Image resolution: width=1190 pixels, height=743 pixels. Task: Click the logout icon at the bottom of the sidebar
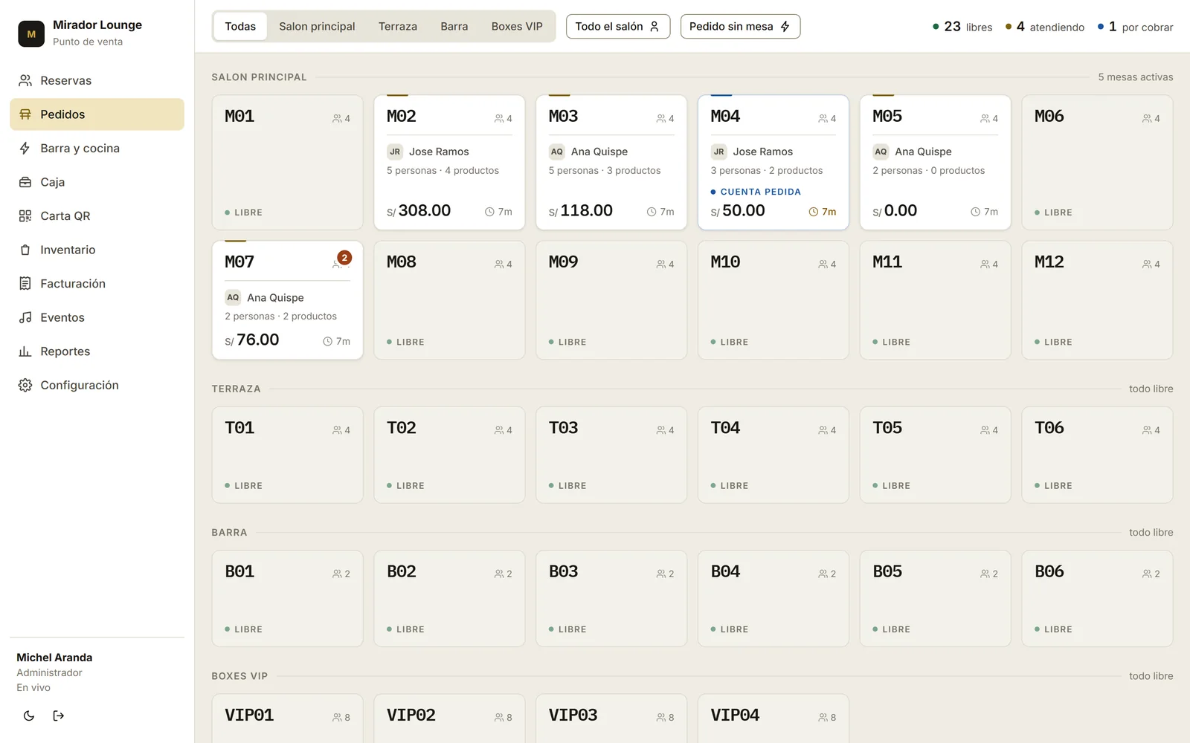coord(59,716)
